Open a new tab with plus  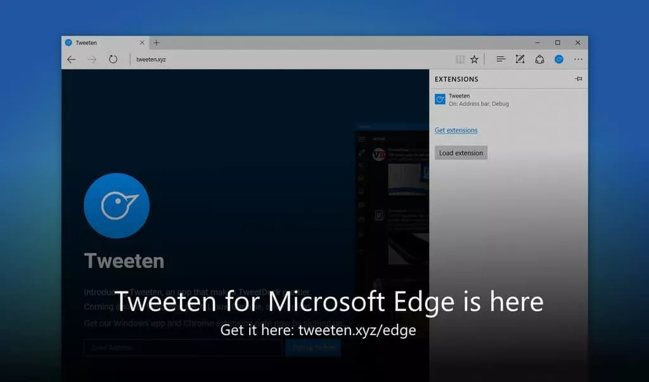coord(157,42)
